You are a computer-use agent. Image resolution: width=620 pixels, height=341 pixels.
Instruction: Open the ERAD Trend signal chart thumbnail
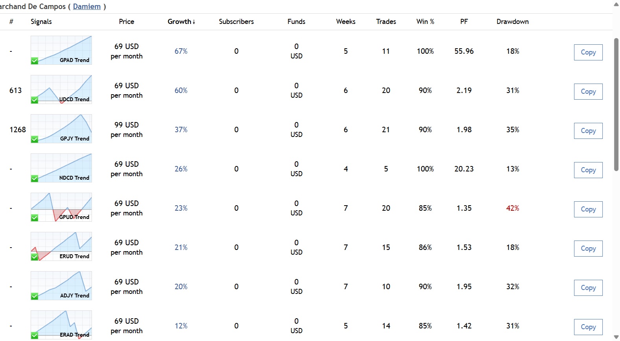(x=61, y=325)
